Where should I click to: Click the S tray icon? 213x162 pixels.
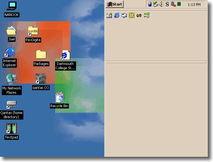click(x=167, y=4)
